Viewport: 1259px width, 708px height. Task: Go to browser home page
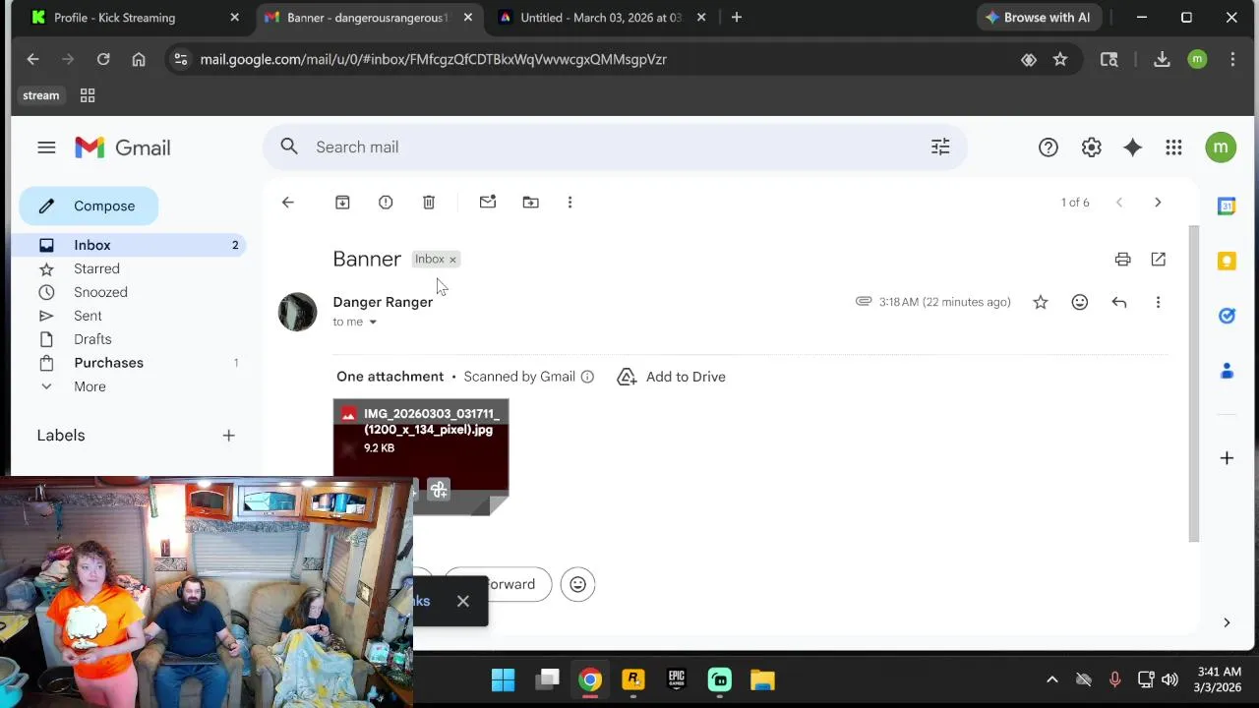pos(139,59)
